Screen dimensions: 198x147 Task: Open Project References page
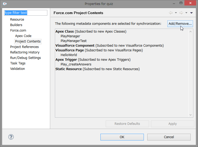(x=25, y=47)
